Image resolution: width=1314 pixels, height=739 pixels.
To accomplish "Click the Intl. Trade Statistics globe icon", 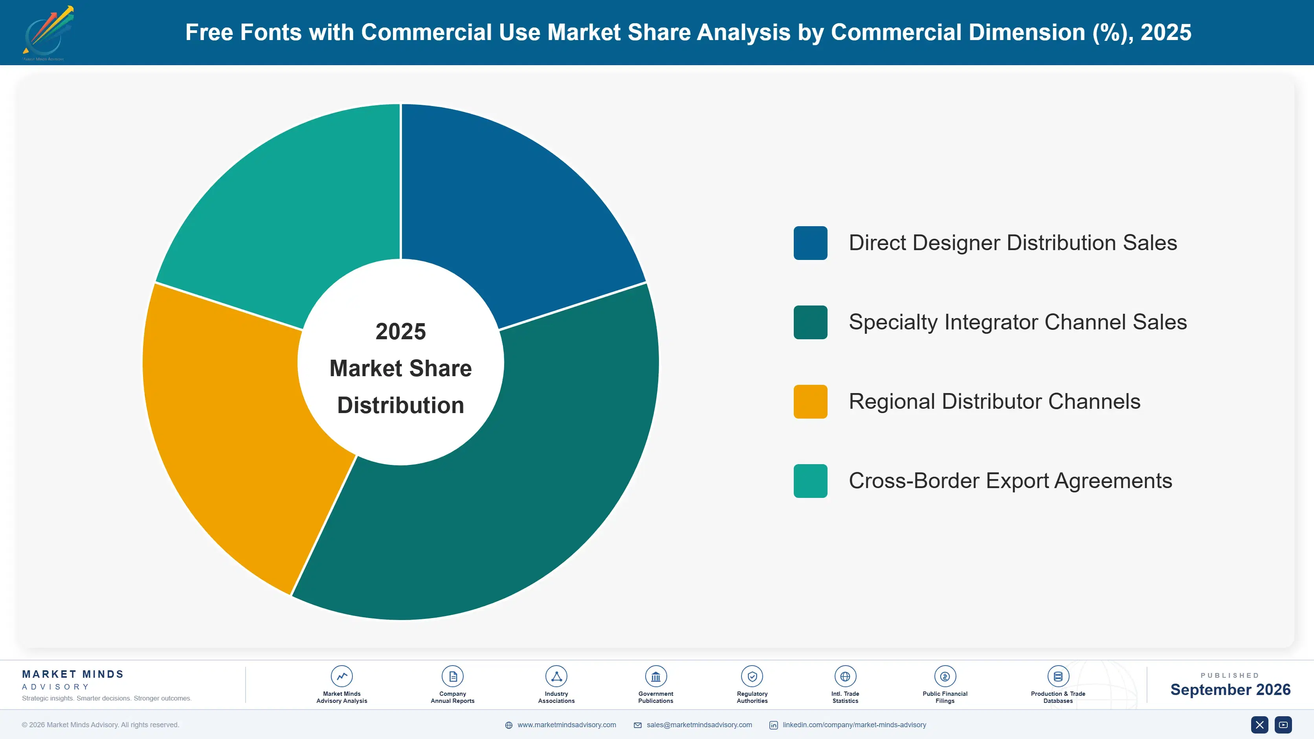I will [x=845, y=676].
